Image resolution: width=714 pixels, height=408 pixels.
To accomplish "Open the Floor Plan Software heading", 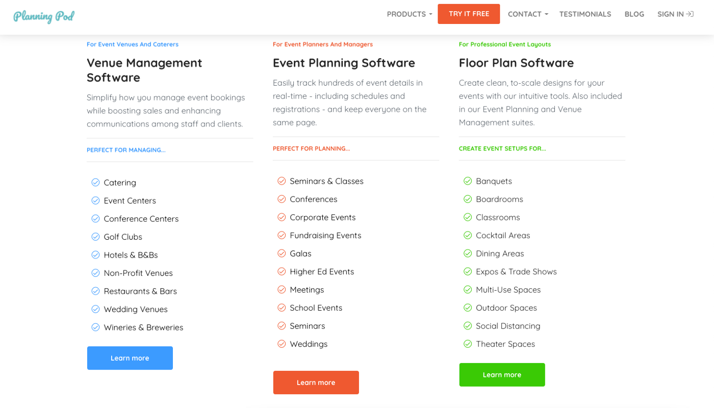I will pos(516,63).
